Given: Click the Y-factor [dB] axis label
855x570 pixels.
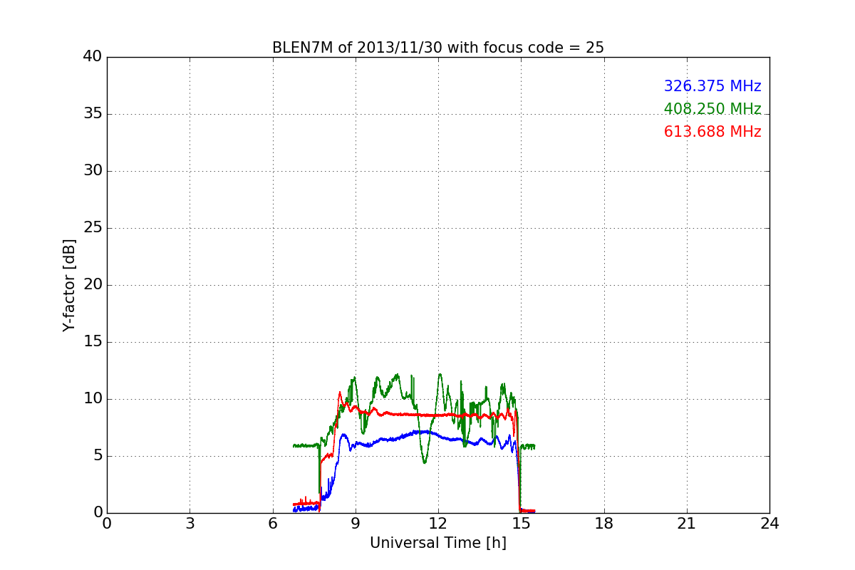Looking at the screenshot, I should 68,285.
